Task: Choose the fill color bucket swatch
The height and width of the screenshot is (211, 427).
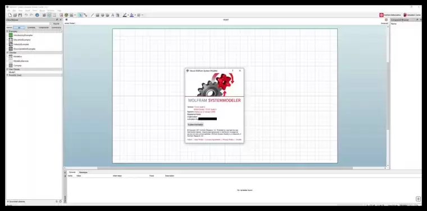Action: [x=132, y=15]
